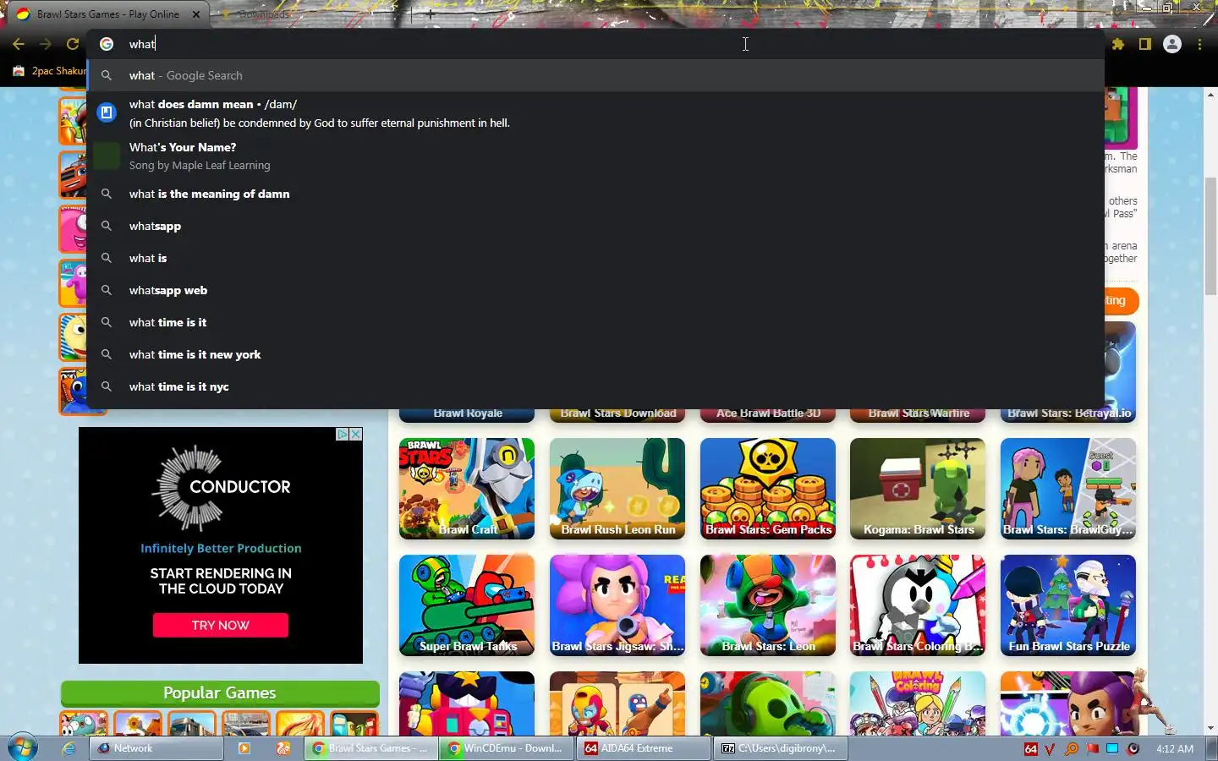Click the taskbar clock showing 4:12 AM
Viewport: 1218px width, 761px height.
tap(1175, 749)
